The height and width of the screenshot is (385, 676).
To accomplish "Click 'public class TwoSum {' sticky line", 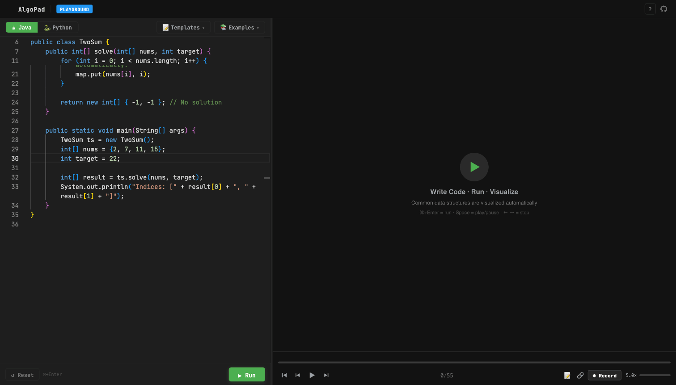I will 70,42.
